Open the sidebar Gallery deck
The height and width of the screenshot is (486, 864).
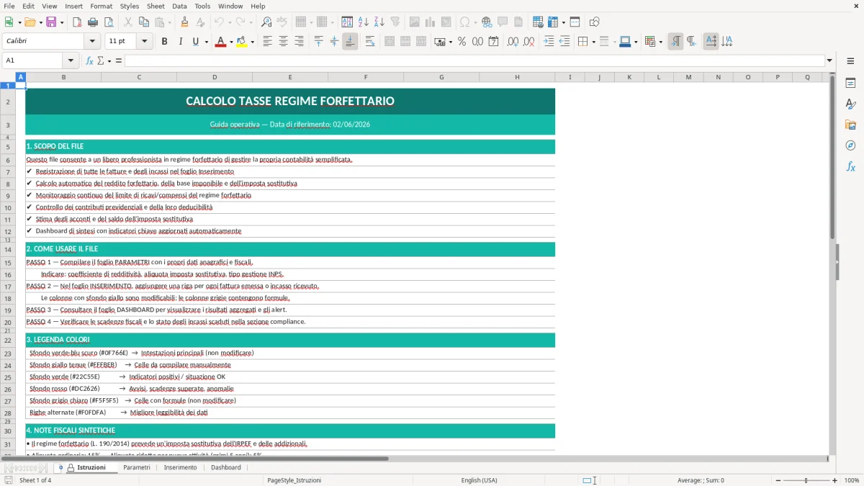pos(850,125)
